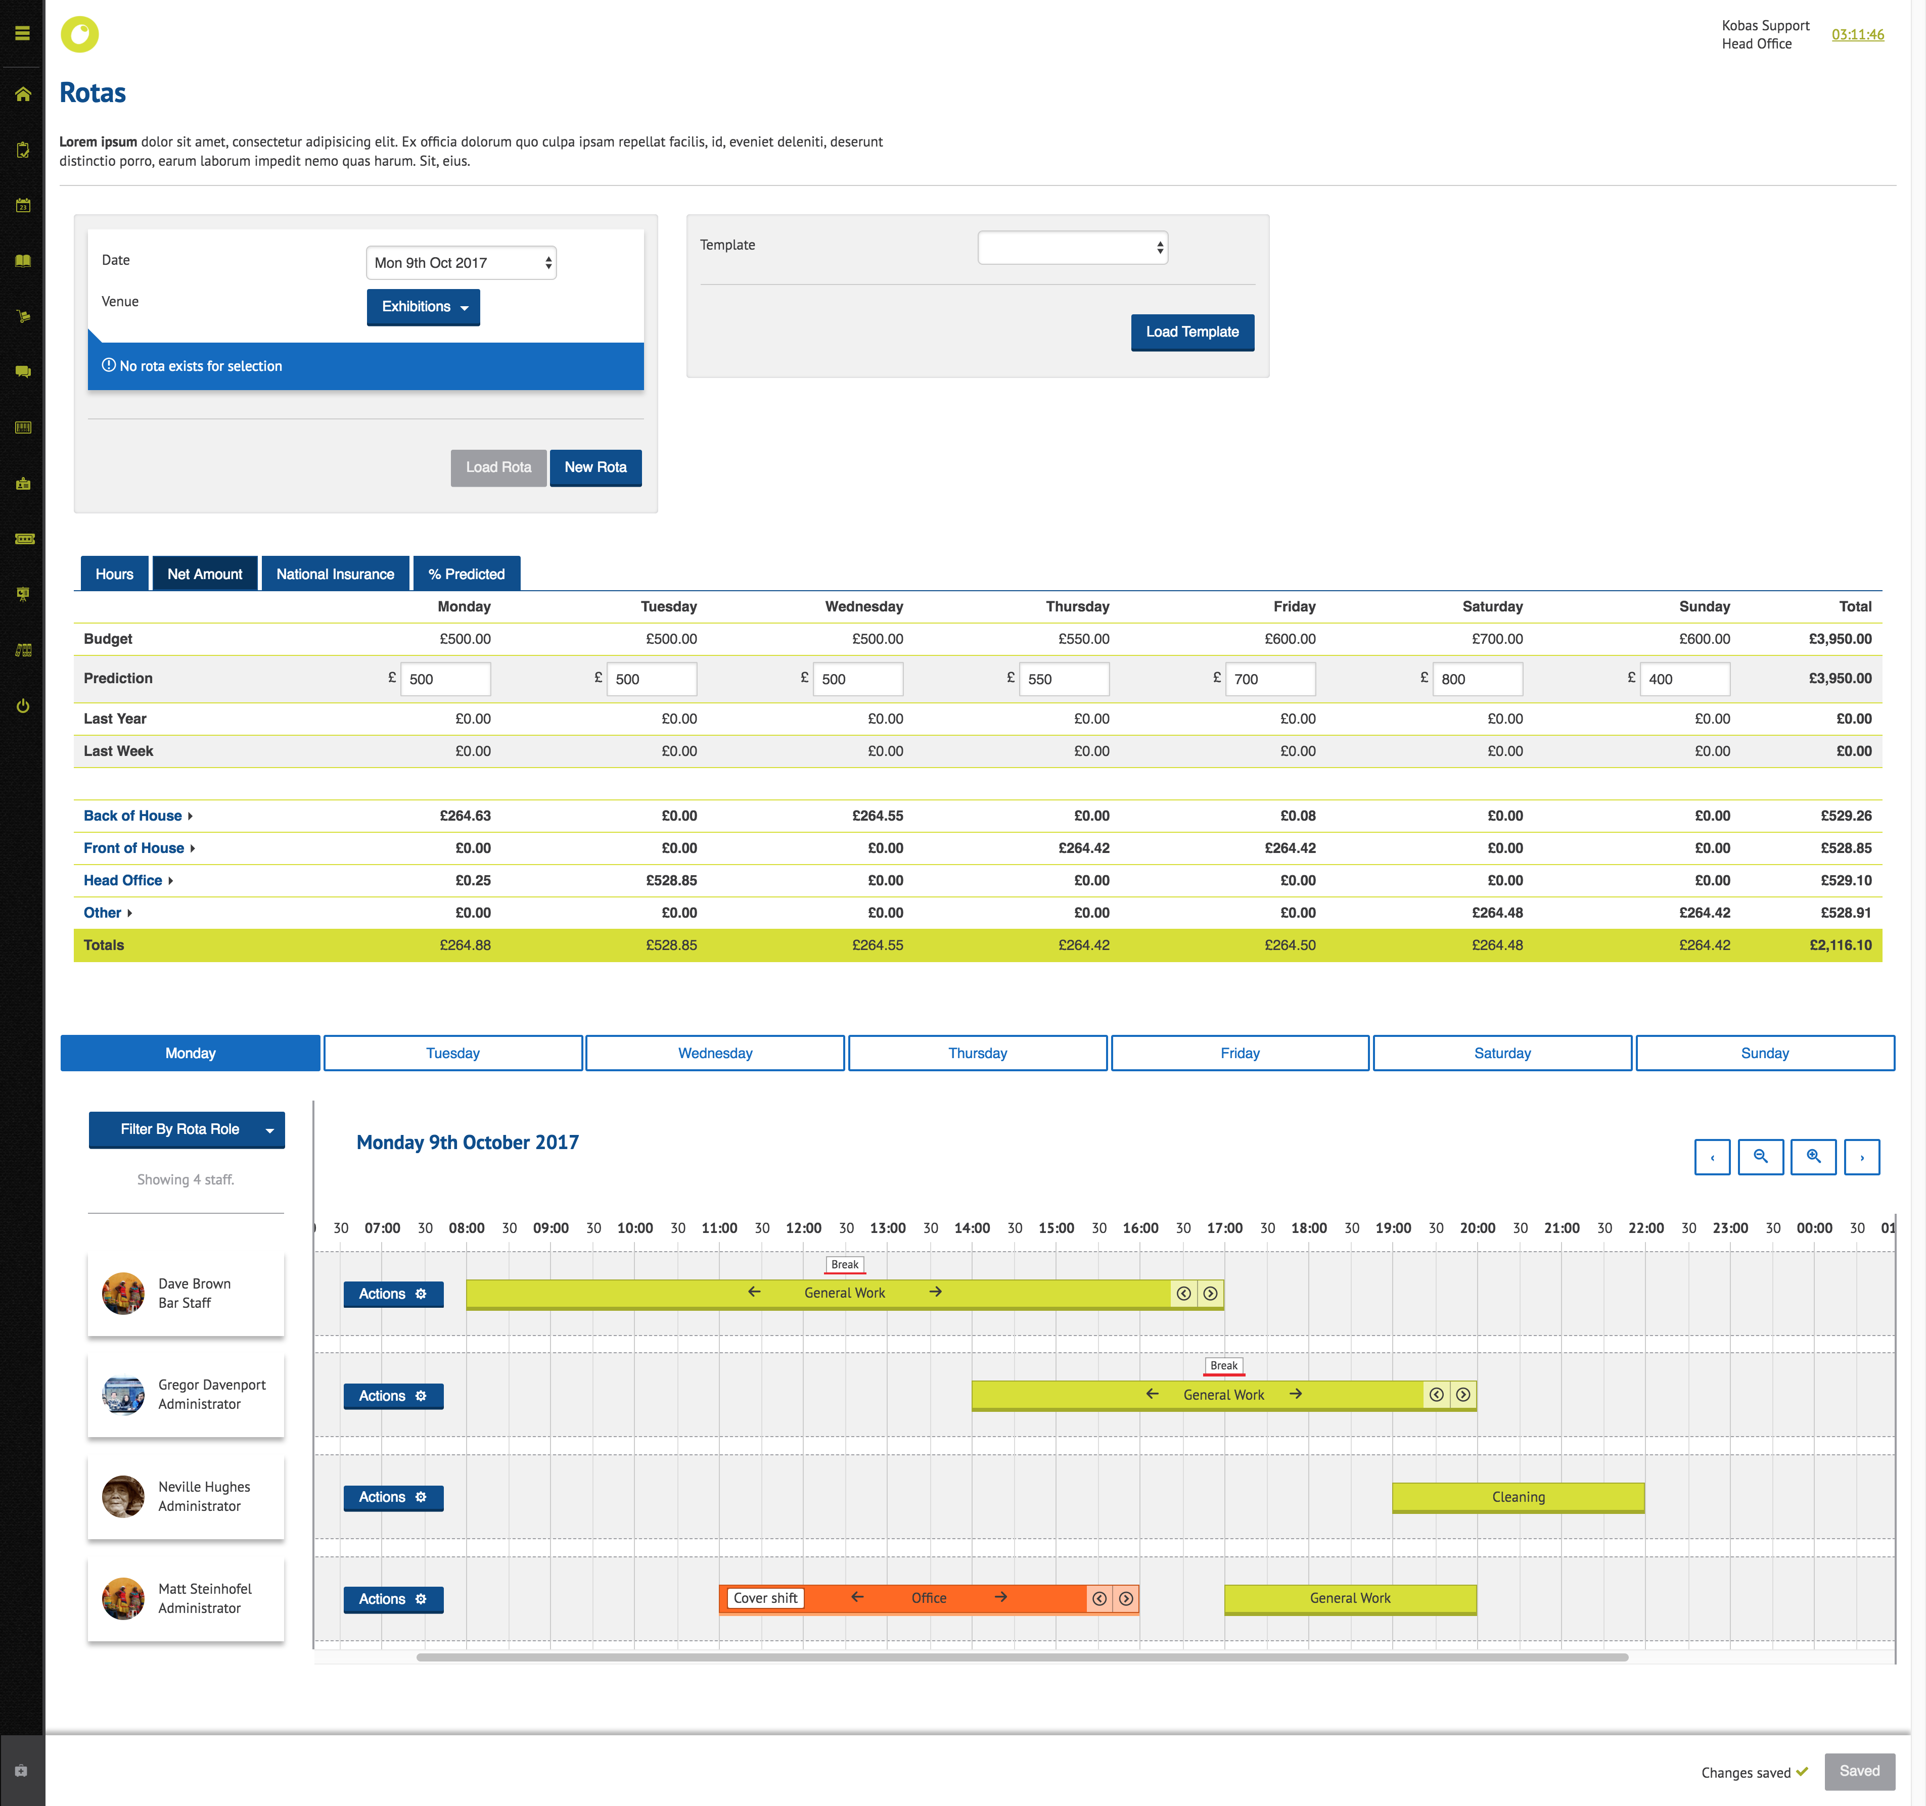Click the home icon in sidebar

[22, 94]
